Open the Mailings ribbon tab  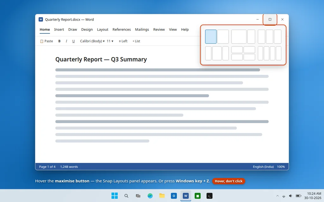(x=142, y=29)
